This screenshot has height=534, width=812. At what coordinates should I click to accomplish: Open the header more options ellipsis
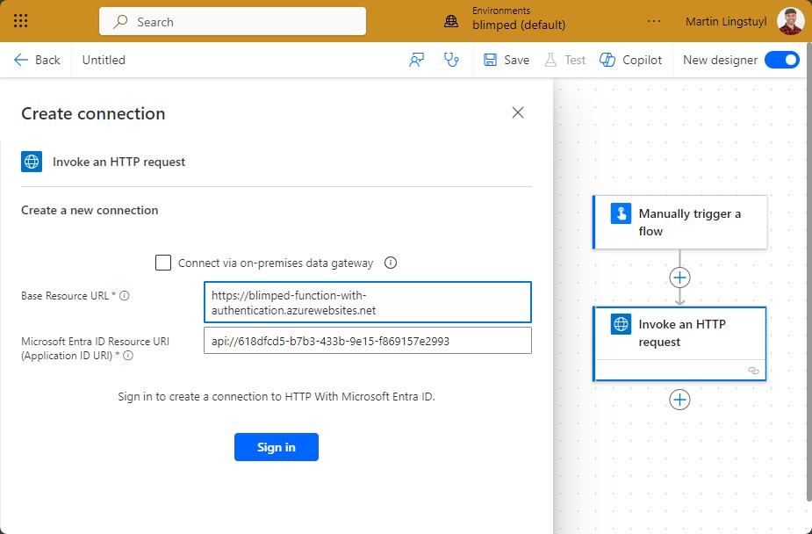pyautogui.click(x=654, y=21)
